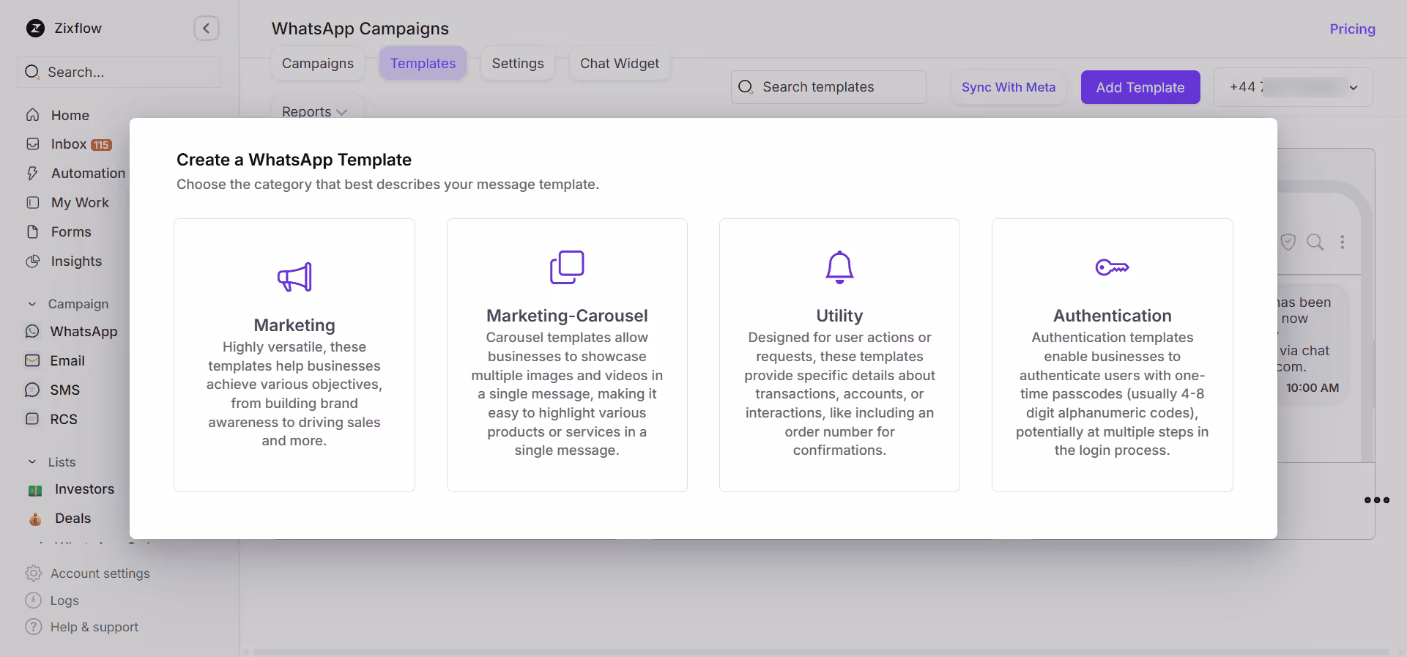
Task: Open the Chat Widget tab
Action: [x=620, y=64]
